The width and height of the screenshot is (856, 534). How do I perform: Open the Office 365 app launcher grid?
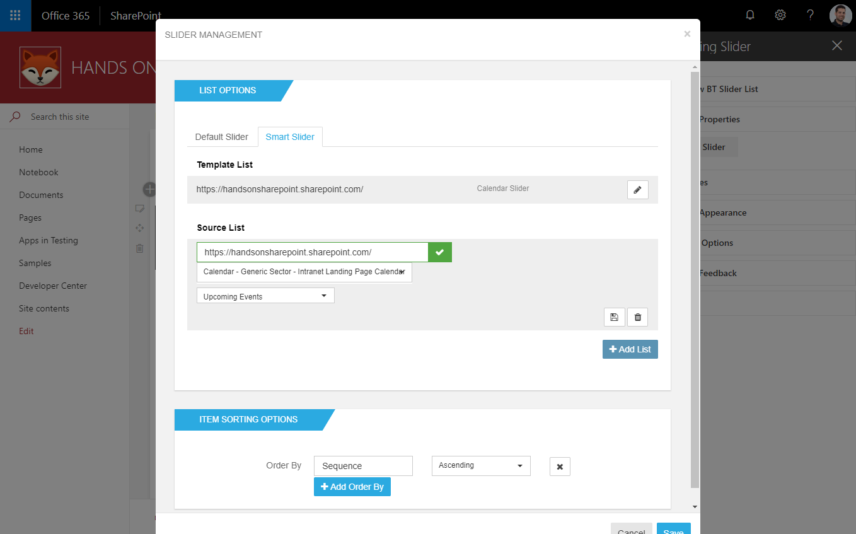14,15
